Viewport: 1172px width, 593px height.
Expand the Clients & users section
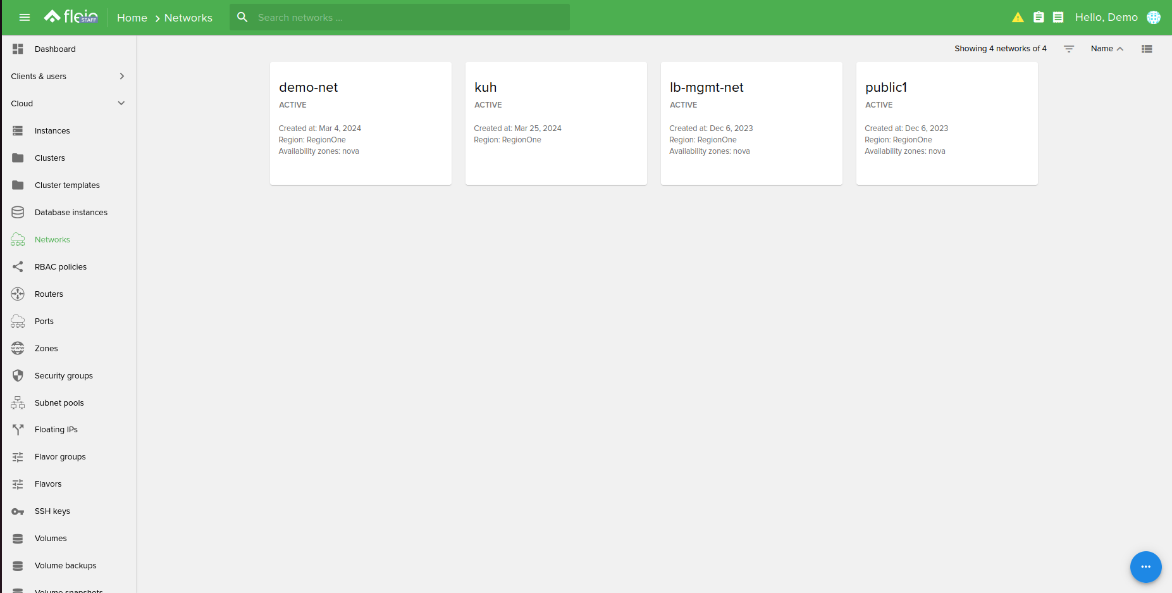pos(121,76)
